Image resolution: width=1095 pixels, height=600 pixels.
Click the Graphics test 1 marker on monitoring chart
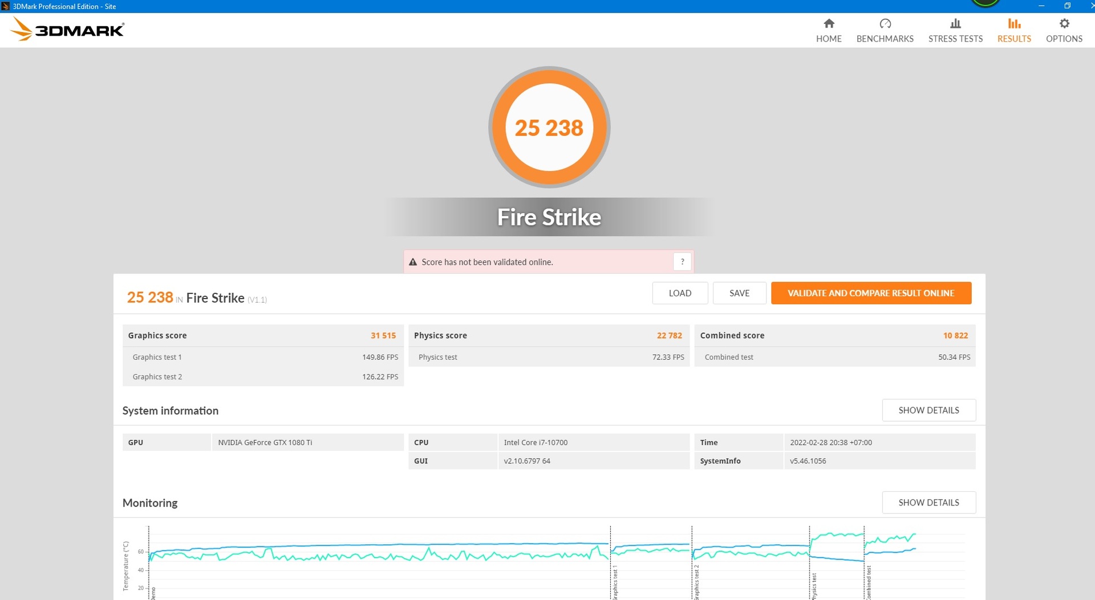(615, 582)
